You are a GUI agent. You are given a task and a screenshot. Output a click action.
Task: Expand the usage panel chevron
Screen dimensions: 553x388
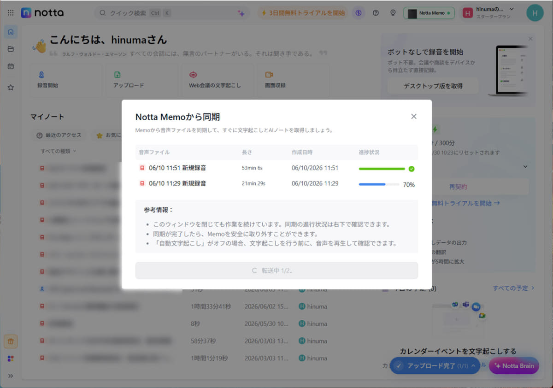click(525, 166)
